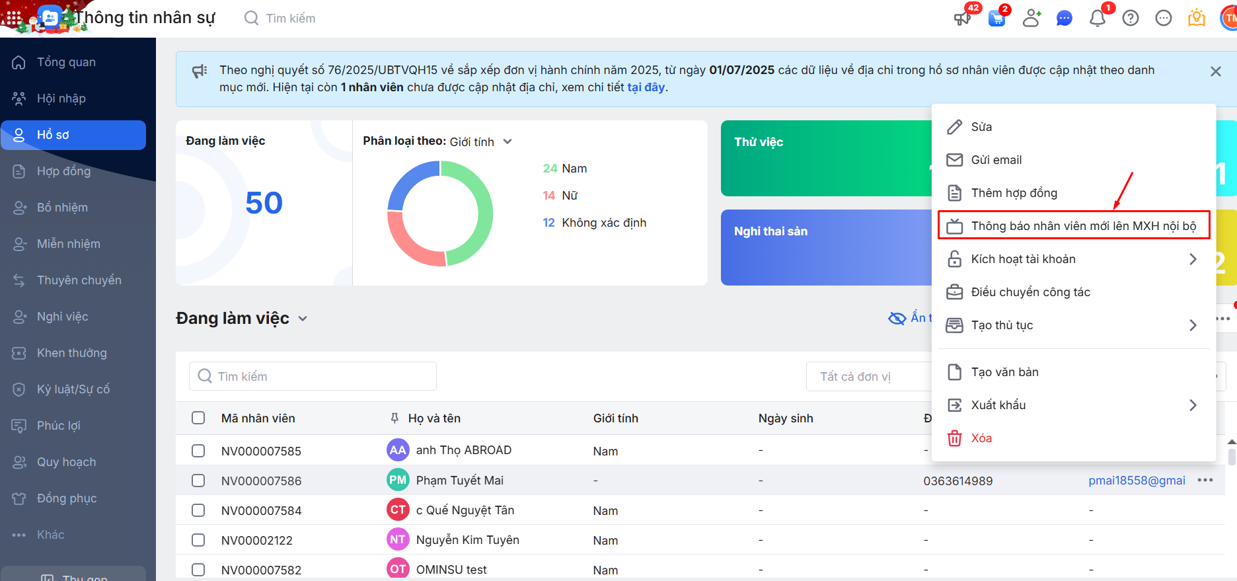Toggle the select-all checkbox in table header
The image size is (1237, 581).
(x=198, y=418)
